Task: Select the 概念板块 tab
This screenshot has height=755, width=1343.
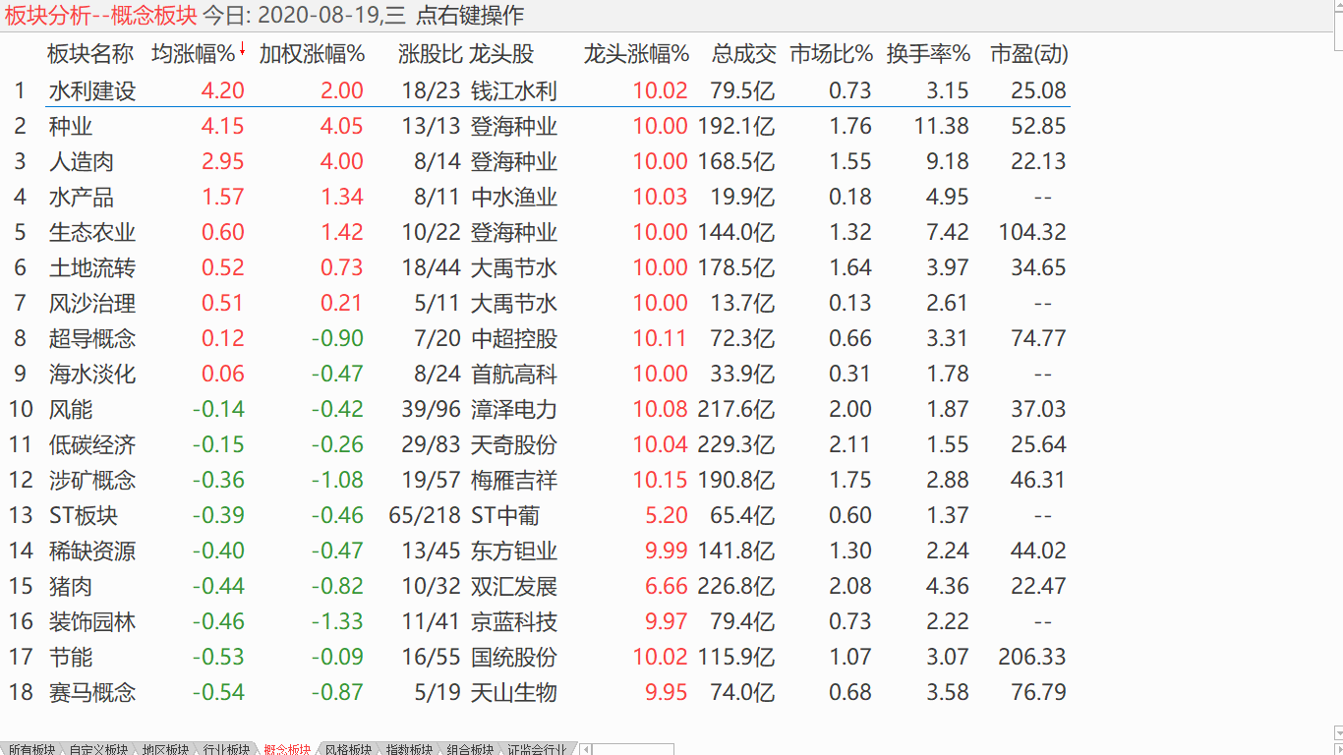Action: [x=288, y=749]
